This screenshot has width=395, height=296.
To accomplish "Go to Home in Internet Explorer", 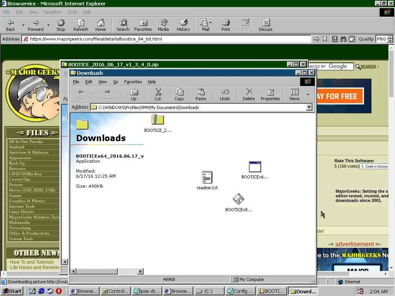I will click(101, 25).
